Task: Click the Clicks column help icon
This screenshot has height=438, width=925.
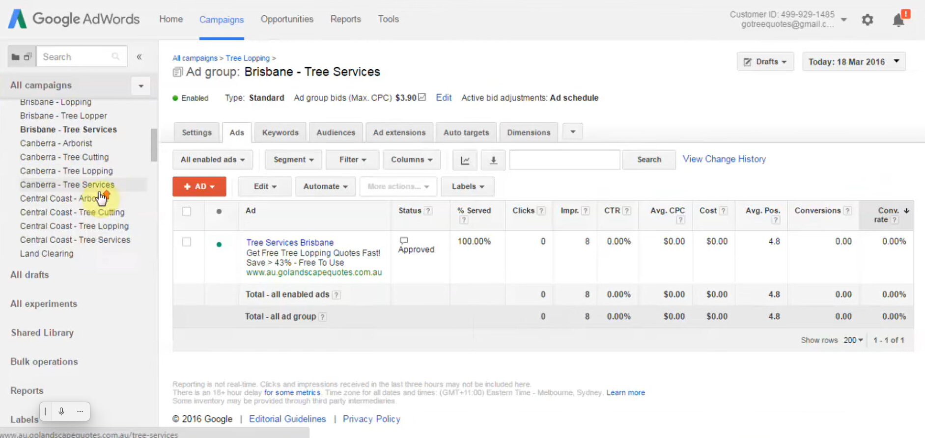Action: (541, 211)
